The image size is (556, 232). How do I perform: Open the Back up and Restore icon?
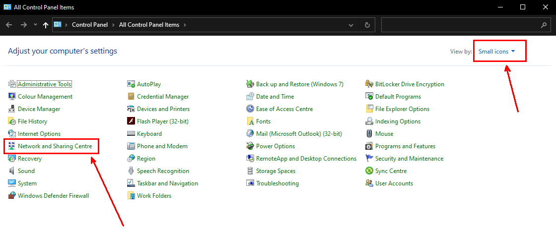(250, 84)
